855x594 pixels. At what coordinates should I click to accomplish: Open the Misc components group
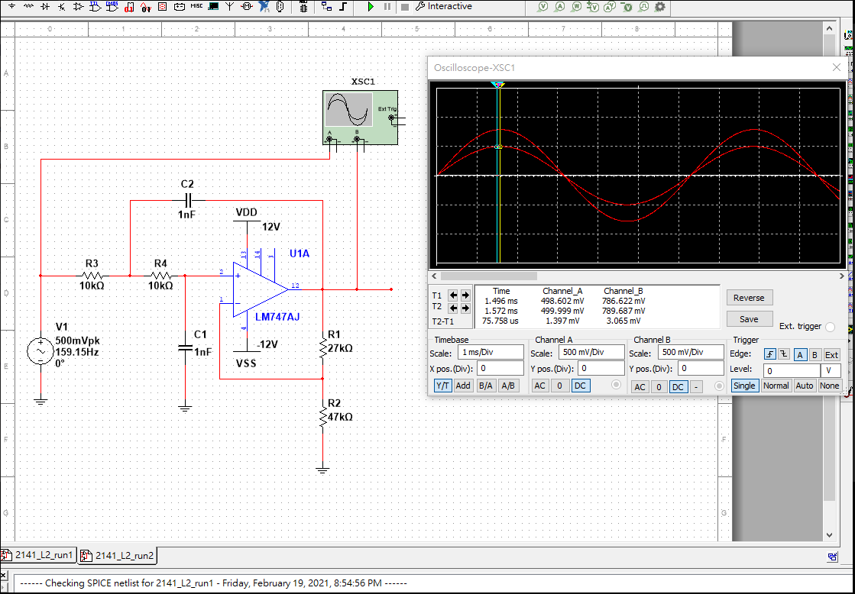click(197, 7)
